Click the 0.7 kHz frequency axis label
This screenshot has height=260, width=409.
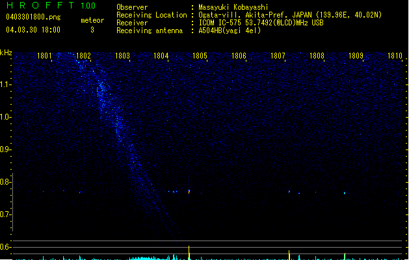(x=6, y=214)
